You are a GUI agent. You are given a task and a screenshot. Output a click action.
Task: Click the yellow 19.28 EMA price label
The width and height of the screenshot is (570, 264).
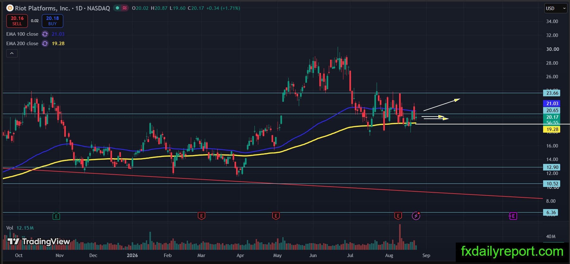click(552, 129)
